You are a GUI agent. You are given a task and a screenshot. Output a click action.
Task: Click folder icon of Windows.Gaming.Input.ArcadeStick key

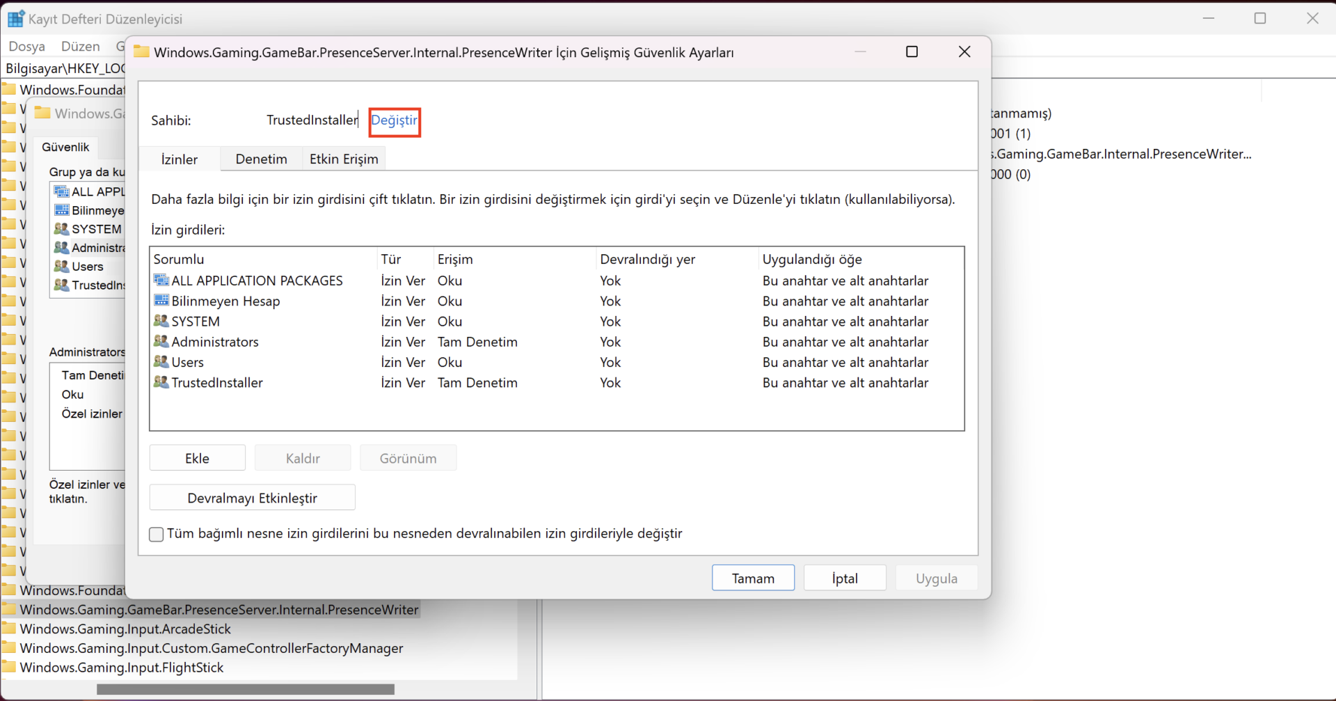click(9, 629)
